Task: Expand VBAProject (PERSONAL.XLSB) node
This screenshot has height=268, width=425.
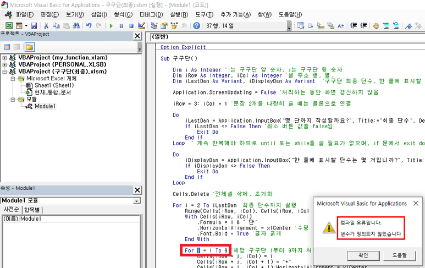Action: click(4, 64)
